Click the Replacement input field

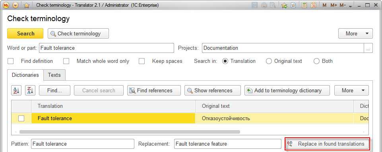pos(227,144)
